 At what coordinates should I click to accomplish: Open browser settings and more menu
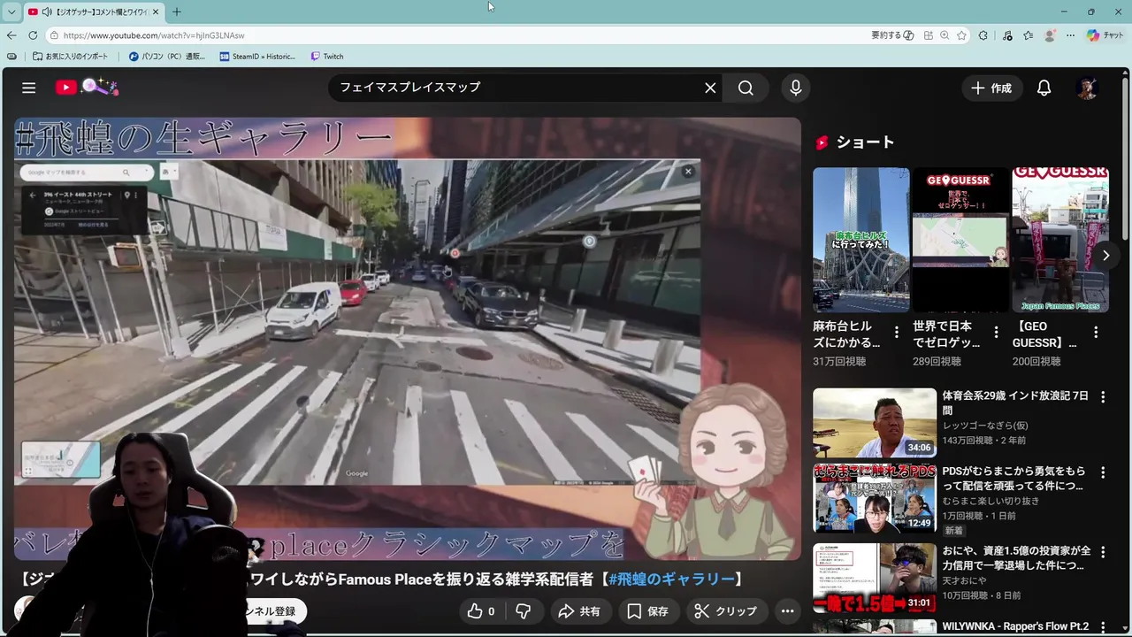click(x=1070, y=35)
